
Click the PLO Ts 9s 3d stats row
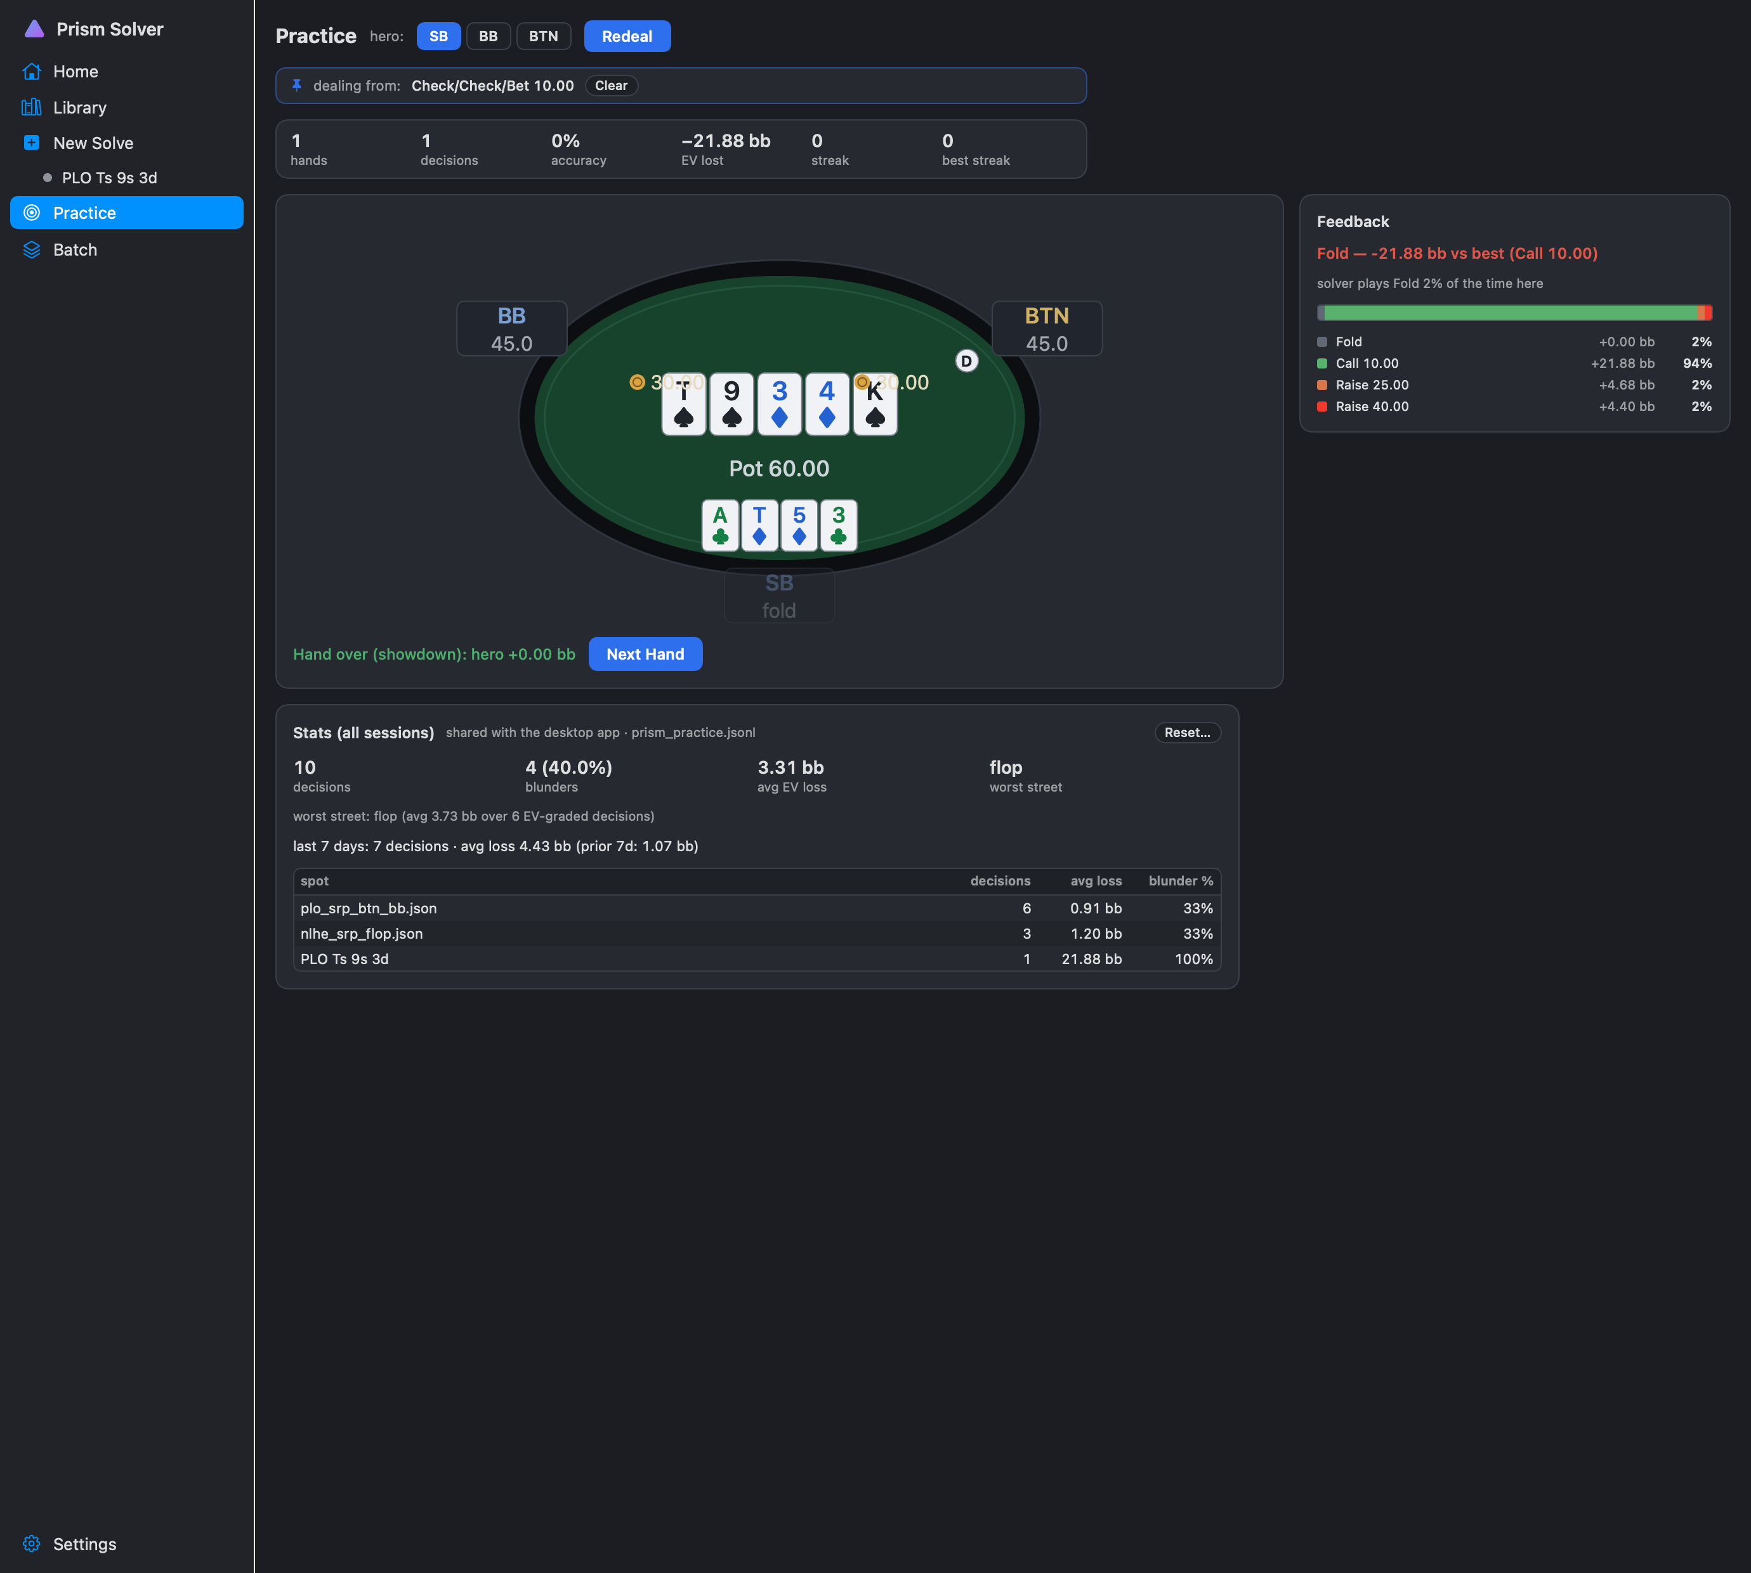(757, 960)
